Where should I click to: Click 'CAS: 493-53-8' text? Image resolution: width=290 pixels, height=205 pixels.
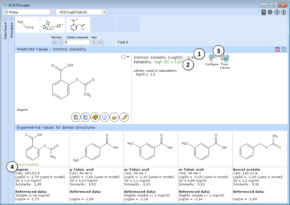click(x=27, y=173)
